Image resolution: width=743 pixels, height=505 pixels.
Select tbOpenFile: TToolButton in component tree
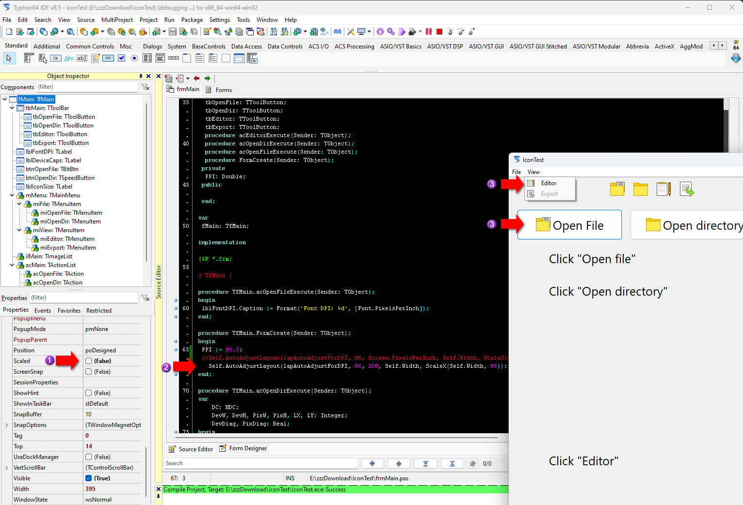64,117
